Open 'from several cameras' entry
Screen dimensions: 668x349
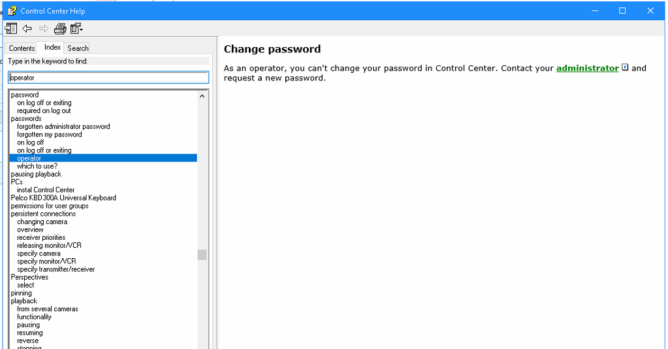pos(48,309)
